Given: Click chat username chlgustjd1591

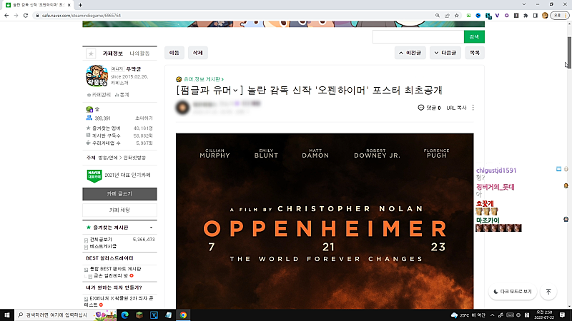Looking at the screenshot, I should point(496,170).
